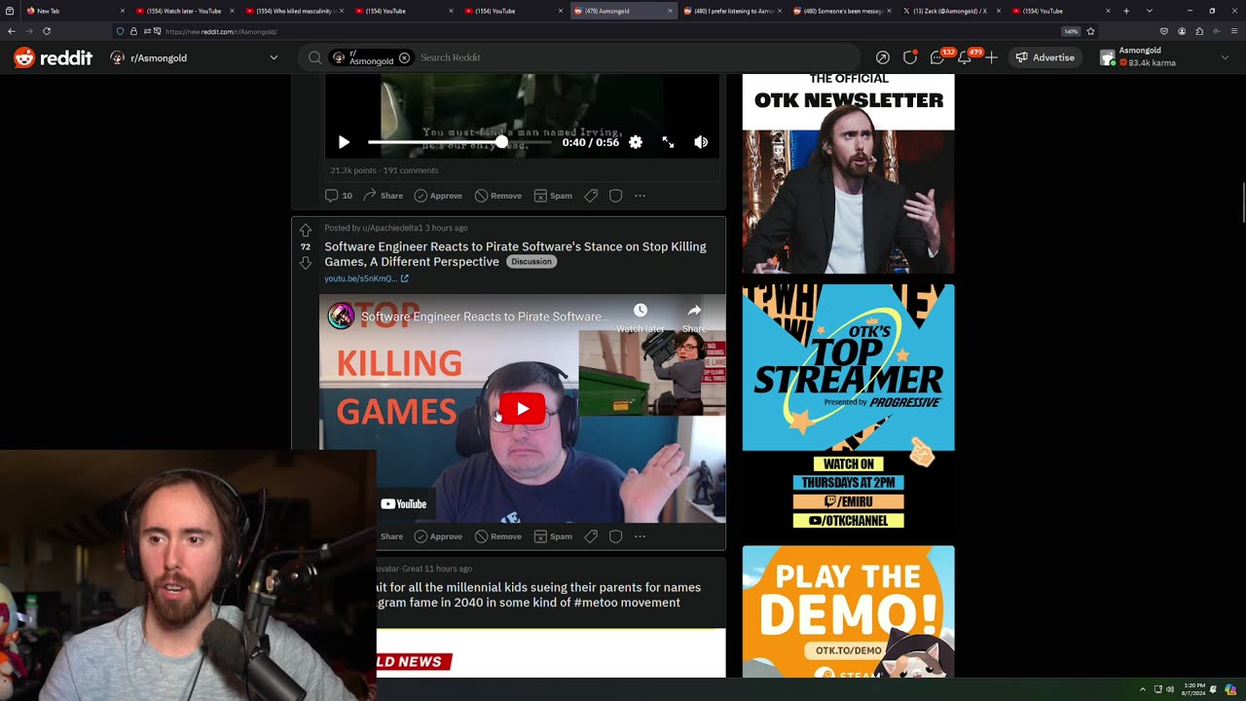The width and height of the screenshot is (1246, 701).
Task: Expand the system tray hidden icons chevron
Action: [1143, 689]
